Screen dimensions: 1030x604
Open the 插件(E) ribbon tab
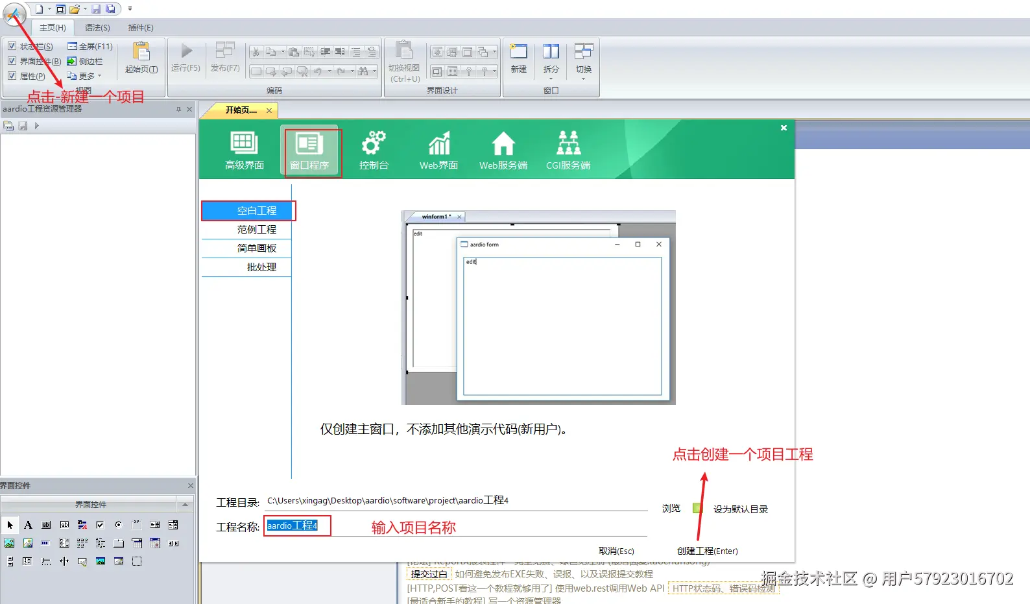click(141, 28)
